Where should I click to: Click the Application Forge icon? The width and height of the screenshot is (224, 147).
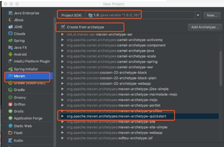tap(11, 118)
